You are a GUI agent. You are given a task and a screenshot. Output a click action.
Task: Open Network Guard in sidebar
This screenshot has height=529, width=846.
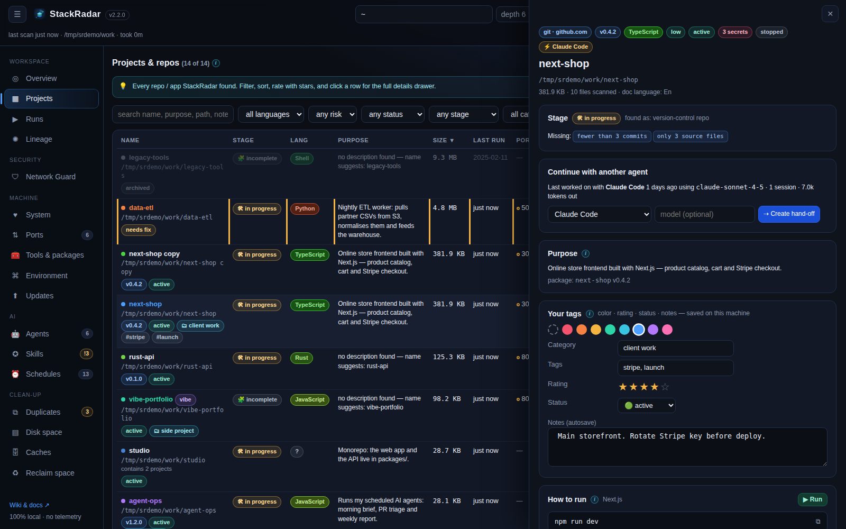(51, 177)
